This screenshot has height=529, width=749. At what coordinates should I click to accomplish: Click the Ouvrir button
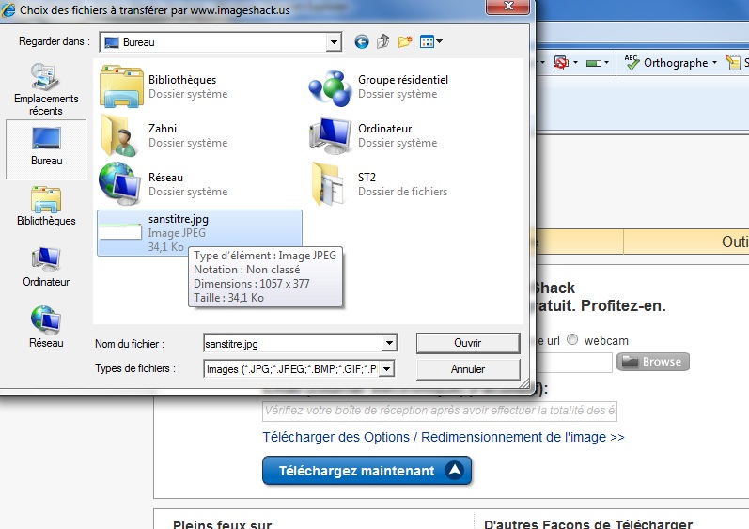tap(467, 343)
